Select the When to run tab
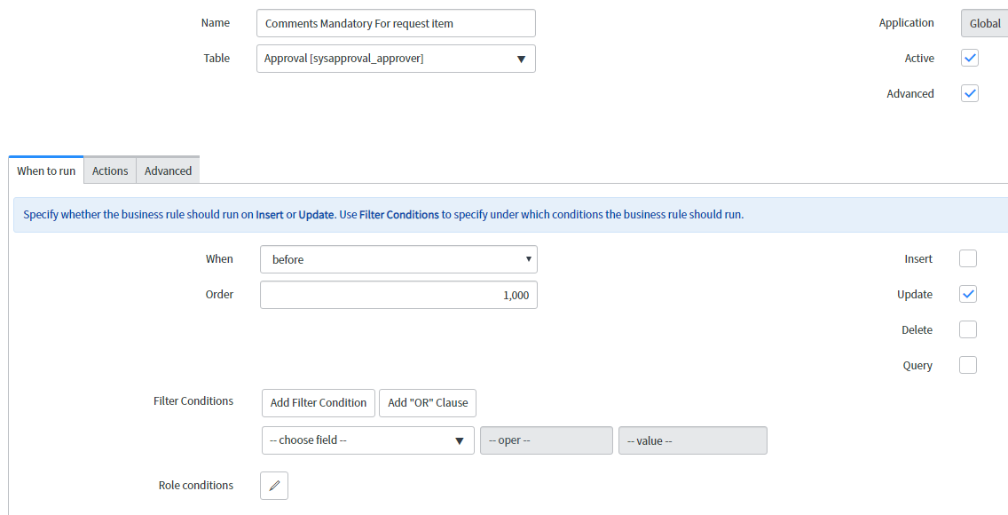The height and width of the screenshot is (515, 1008). pyautogui.click(x=46, y=170)
